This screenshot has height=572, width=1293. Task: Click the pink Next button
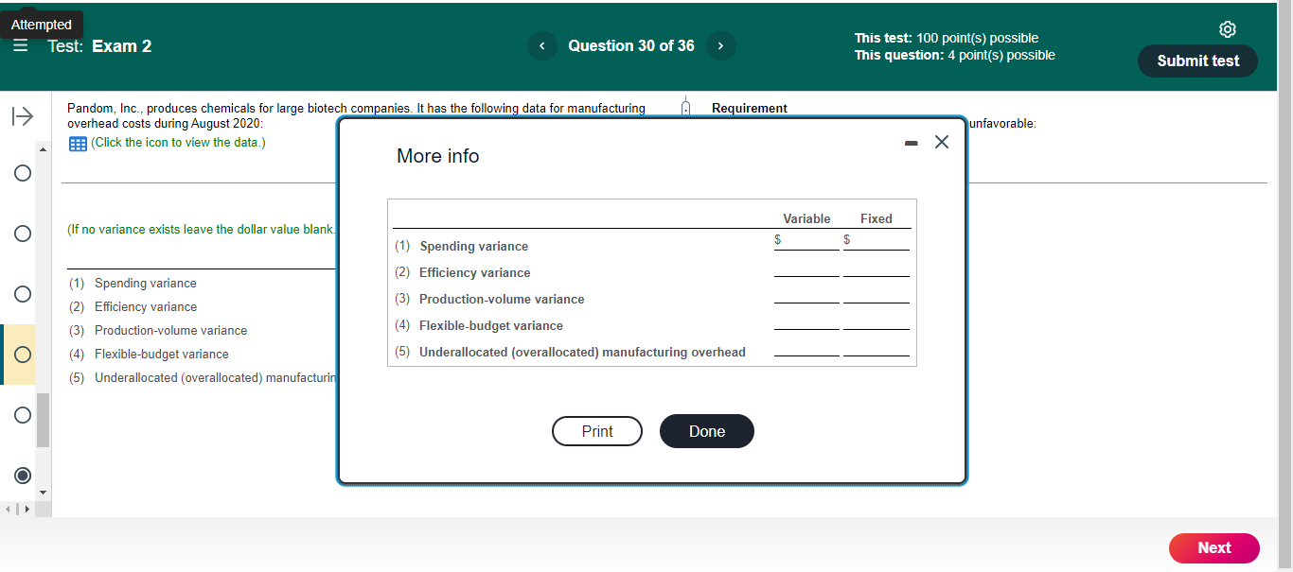coord(1213,548)
